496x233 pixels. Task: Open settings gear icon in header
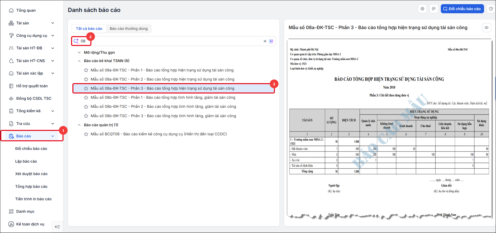coord(422,9)
